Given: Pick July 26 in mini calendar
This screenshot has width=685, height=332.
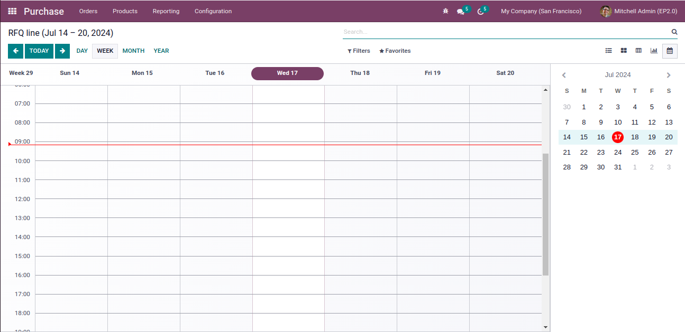Looking at the screenshot, I should tap(652, 153).
